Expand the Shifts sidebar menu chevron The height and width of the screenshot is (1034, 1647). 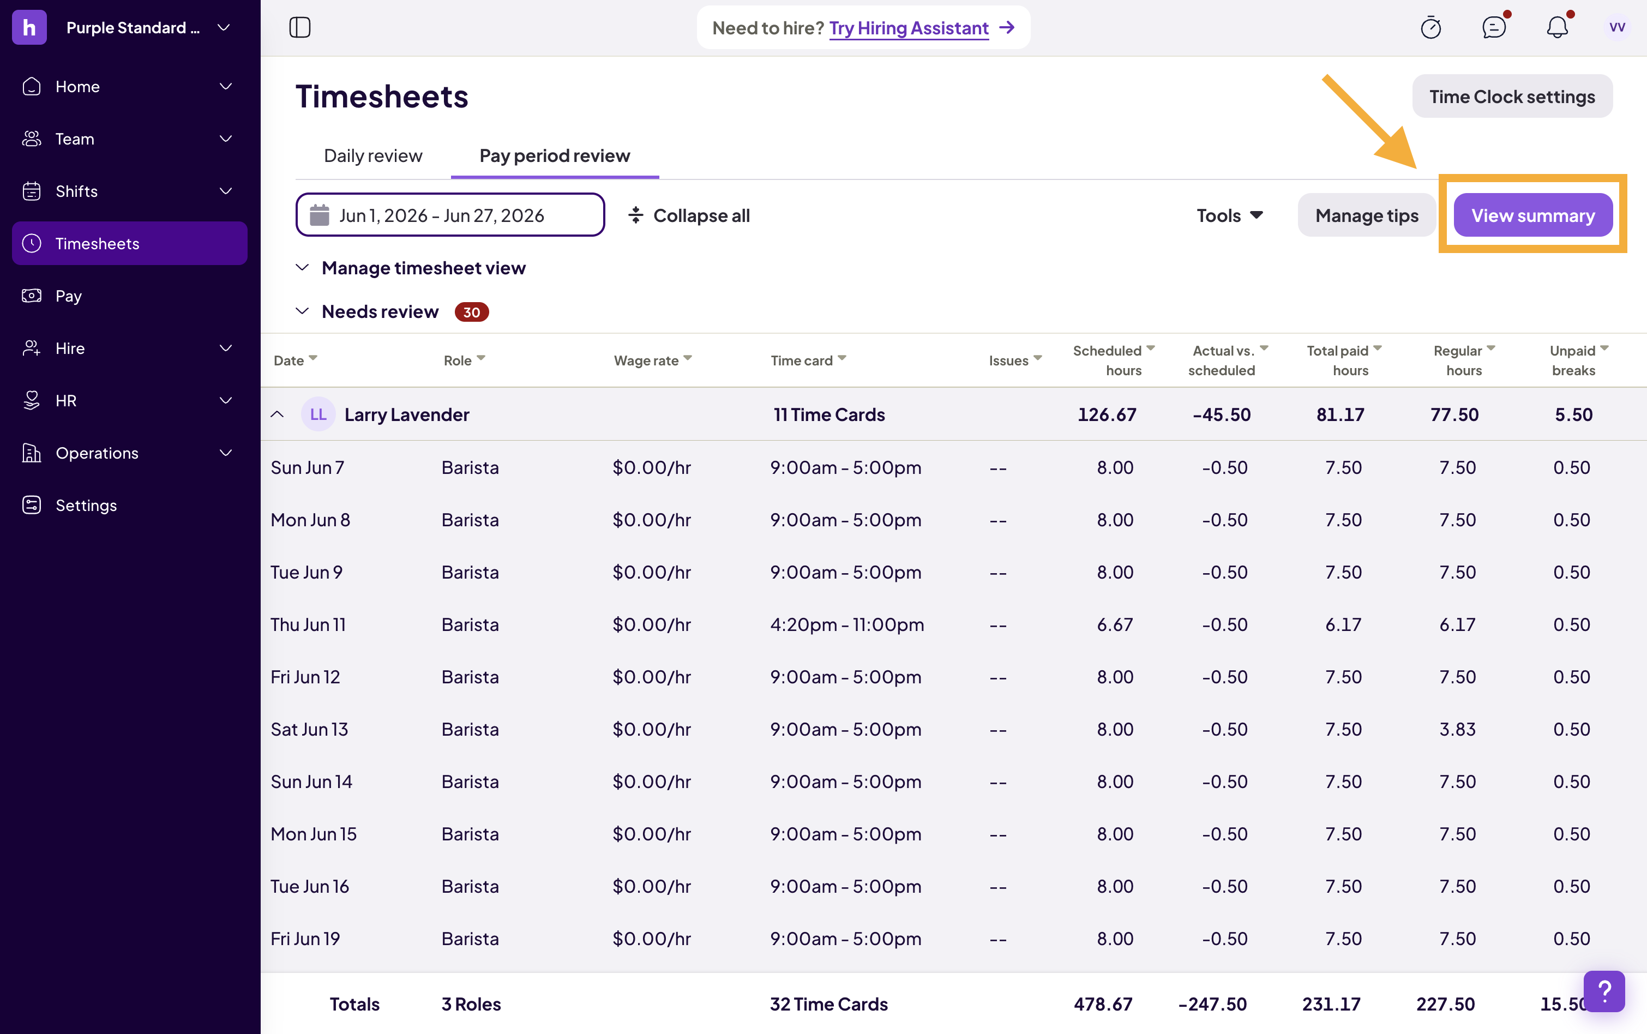pyautogui.click(x=226, y=191)
